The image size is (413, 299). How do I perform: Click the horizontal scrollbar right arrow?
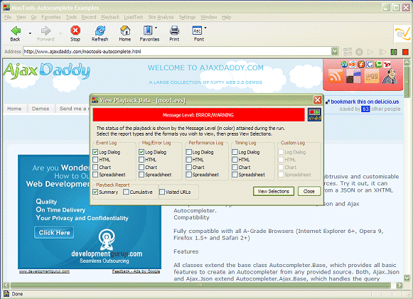coord(399,285)
